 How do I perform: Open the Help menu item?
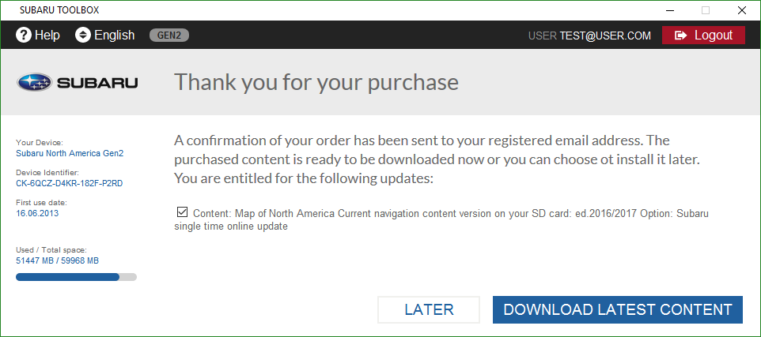38,36
